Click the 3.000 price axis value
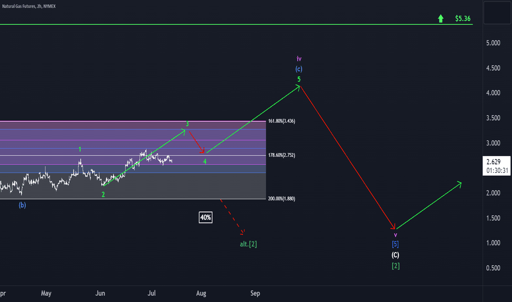 [493, 143]
